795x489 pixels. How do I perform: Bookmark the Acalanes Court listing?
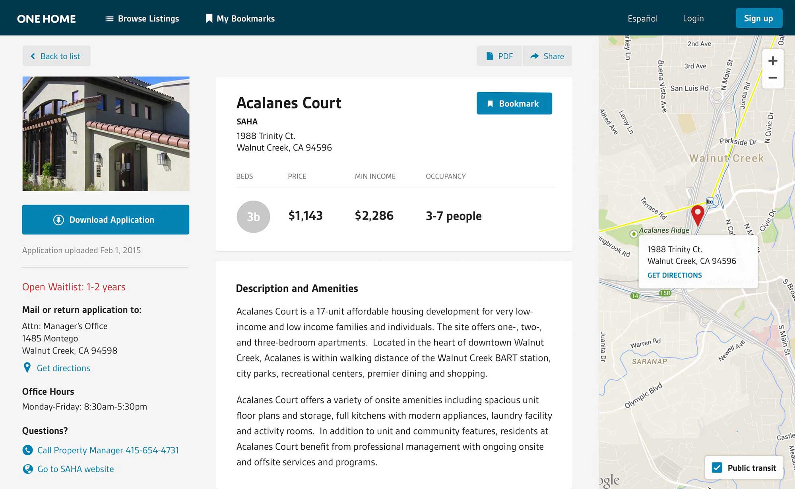point(514,104)
